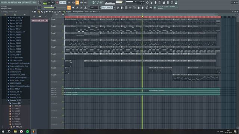The height and width of the screenshot is (134, 239).
Task: Select the playlist draw pencil tool
Action: click(x=39, y=12)
